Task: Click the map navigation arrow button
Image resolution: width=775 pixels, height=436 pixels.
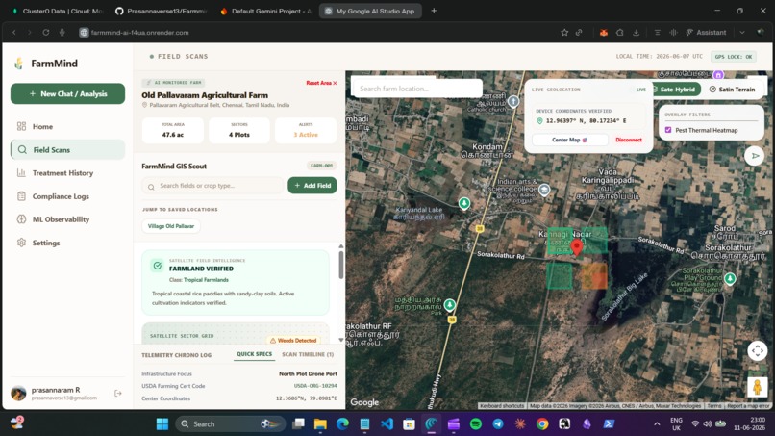Action: point(755,156)
